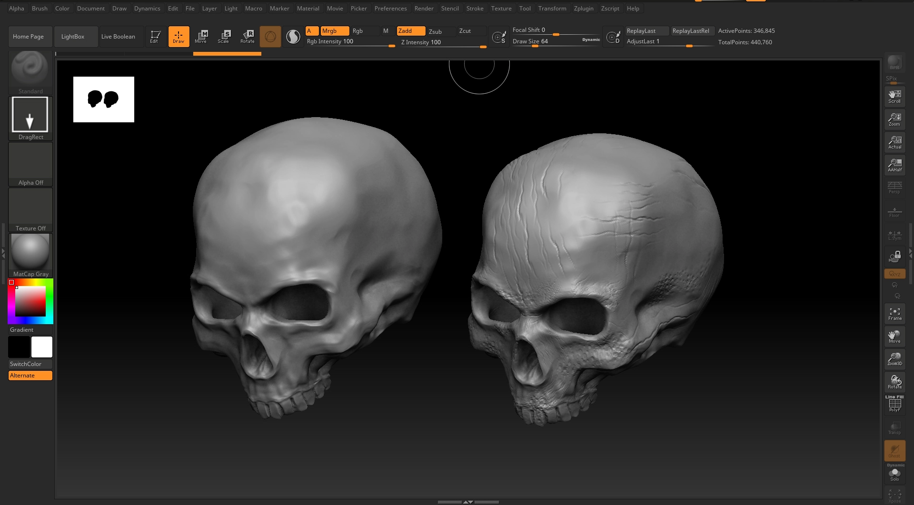The image size is (914, 505).
Task: Open the Standard brush picker
Action: tap(30, 72)
